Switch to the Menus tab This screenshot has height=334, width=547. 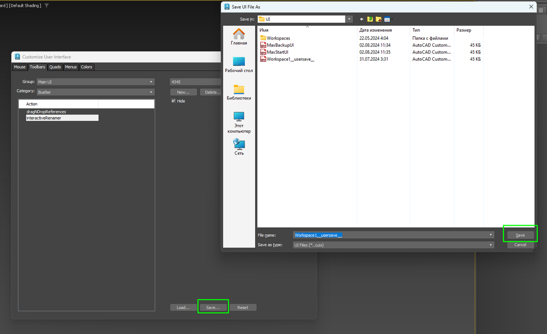click(x=71, y=67)
